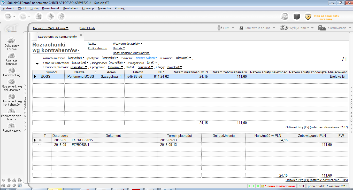Image resolution: width=353 pixels, height=190 pixels.
Task: Click the single-sheet pencil checkmark toolbar icon
Action: (x=50, y=17)
